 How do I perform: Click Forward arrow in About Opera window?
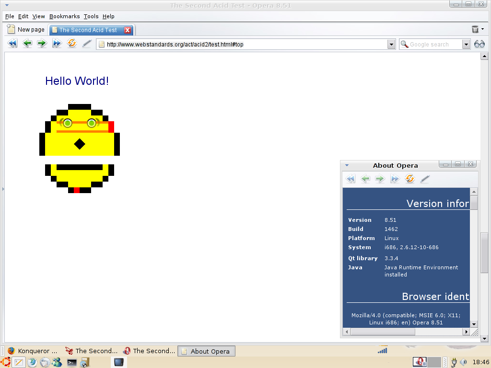[x=380, y=179]
